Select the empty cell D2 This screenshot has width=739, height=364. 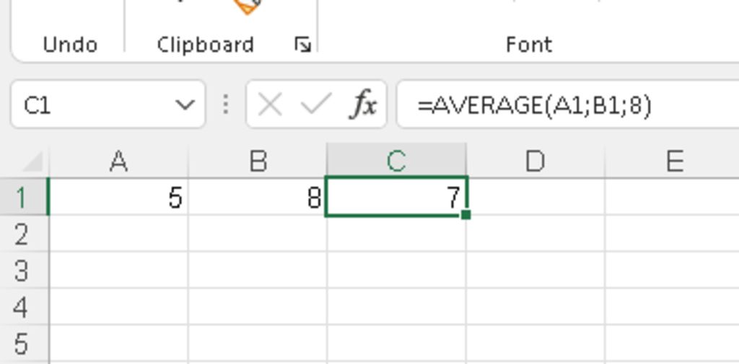[x=535, y=234]
